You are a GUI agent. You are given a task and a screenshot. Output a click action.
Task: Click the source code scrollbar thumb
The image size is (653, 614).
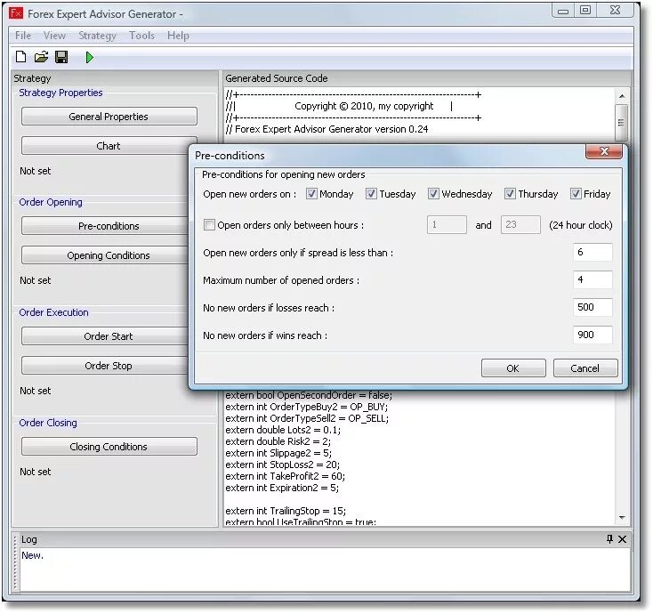(x=622, y=123)
